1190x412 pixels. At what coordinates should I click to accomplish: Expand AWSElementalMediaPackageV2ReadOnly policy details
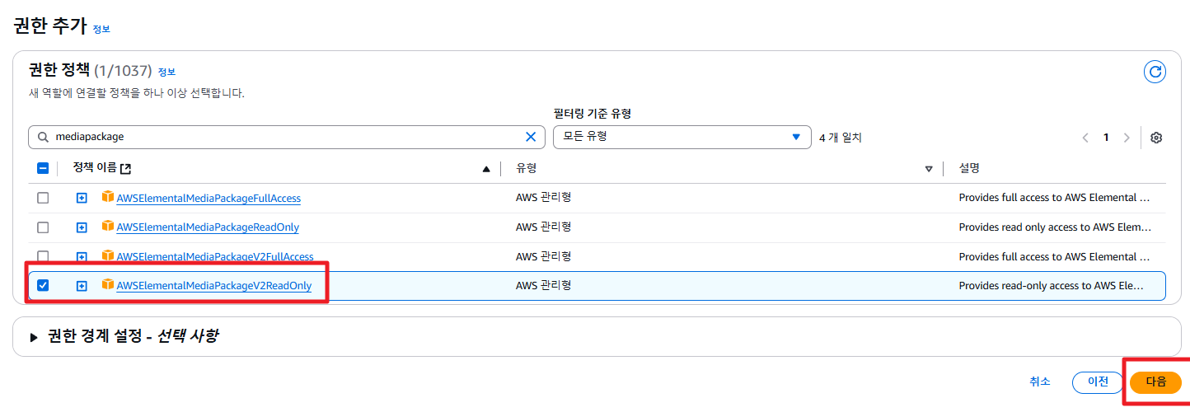pos(82,286)
